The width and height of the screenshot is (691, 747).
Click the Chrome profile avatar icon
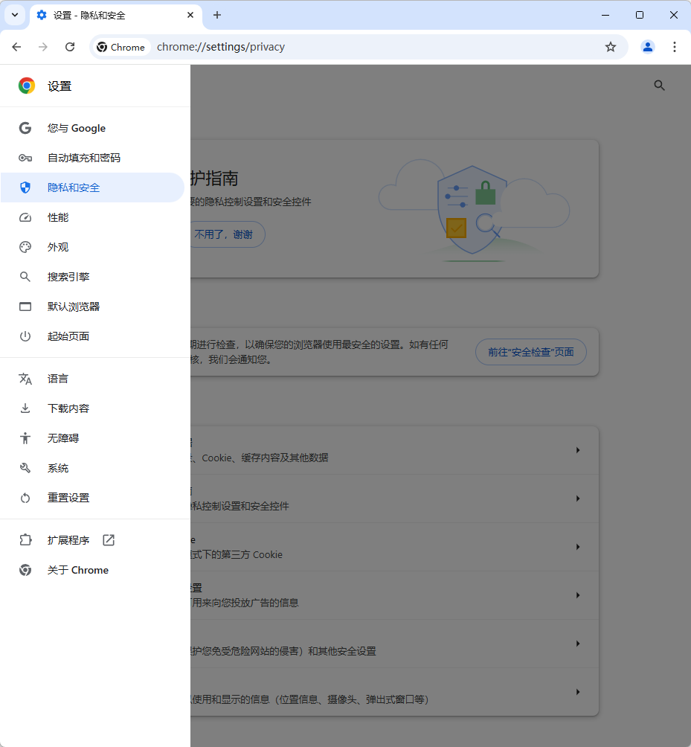(x=647, y=46)
